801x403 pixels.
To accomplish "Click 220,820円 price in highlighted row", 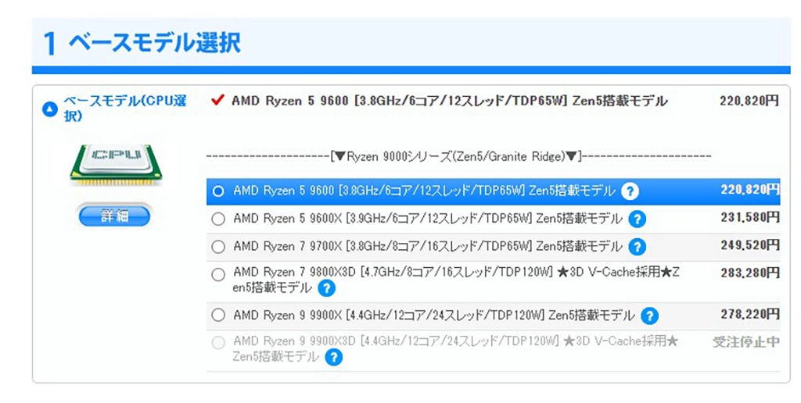I will click(x=750, y=190).
